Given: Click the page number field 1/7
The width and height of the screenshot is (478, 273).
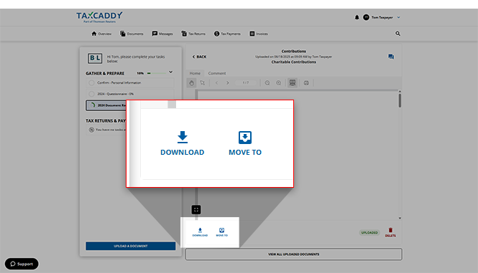Looking at the screenshot, I should [246, 82].
